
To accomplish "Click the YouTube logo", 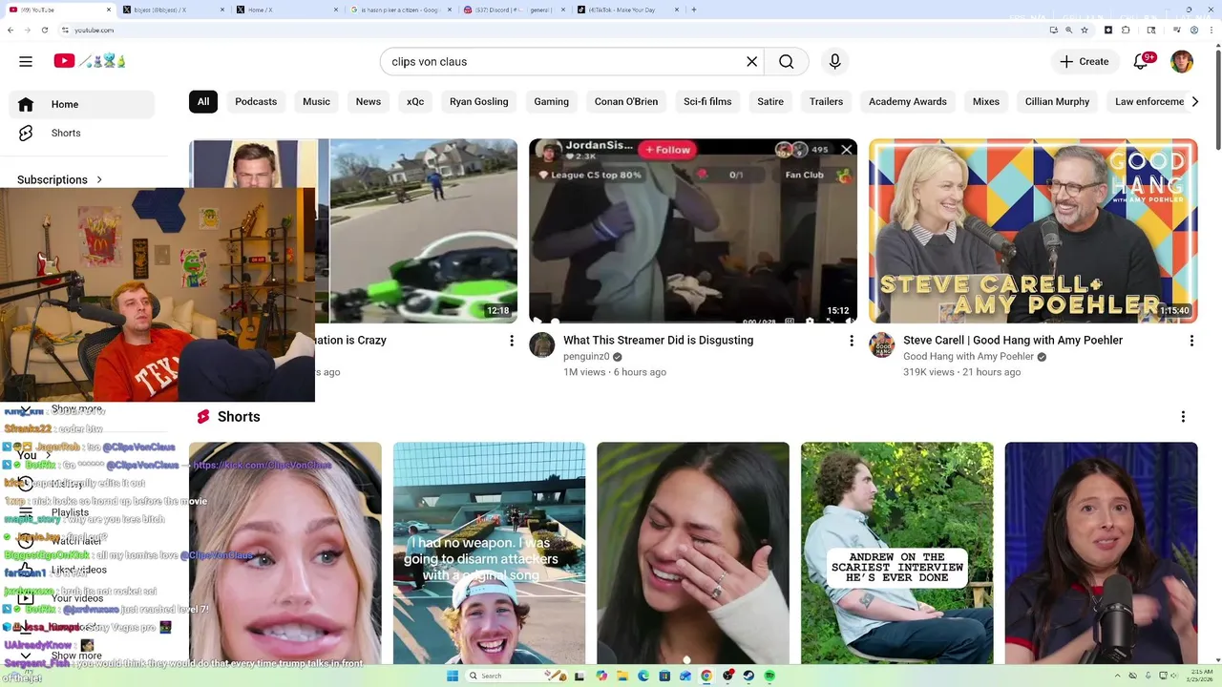I will (x=90, y=61).
